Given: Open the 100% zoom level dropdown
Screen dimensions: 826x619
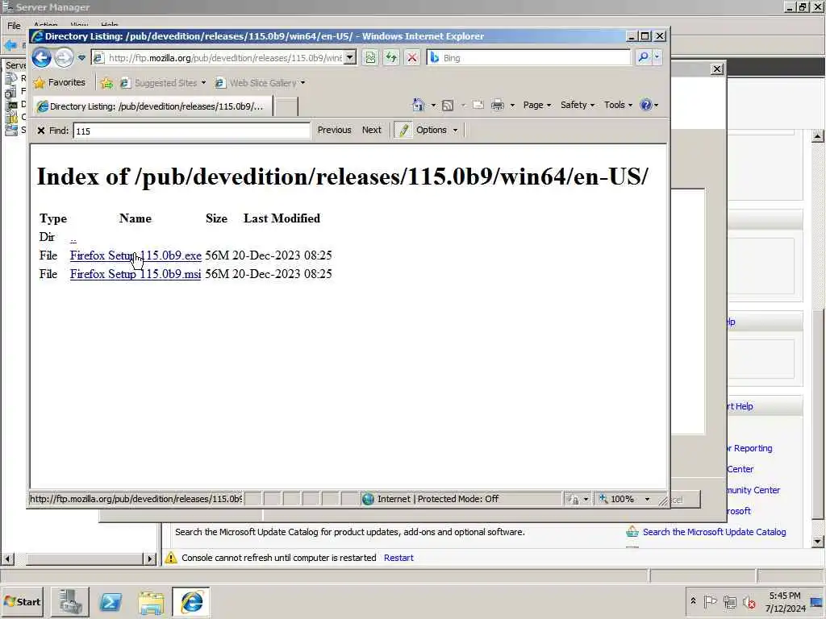Looking at the screenshot, I should (648, 499).
